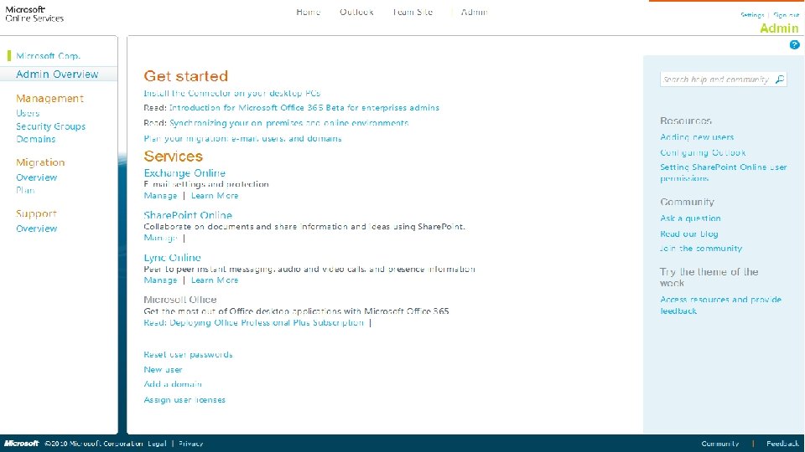Click Join the community
Screen dimensions: 805x452
[x=701, y=249]
